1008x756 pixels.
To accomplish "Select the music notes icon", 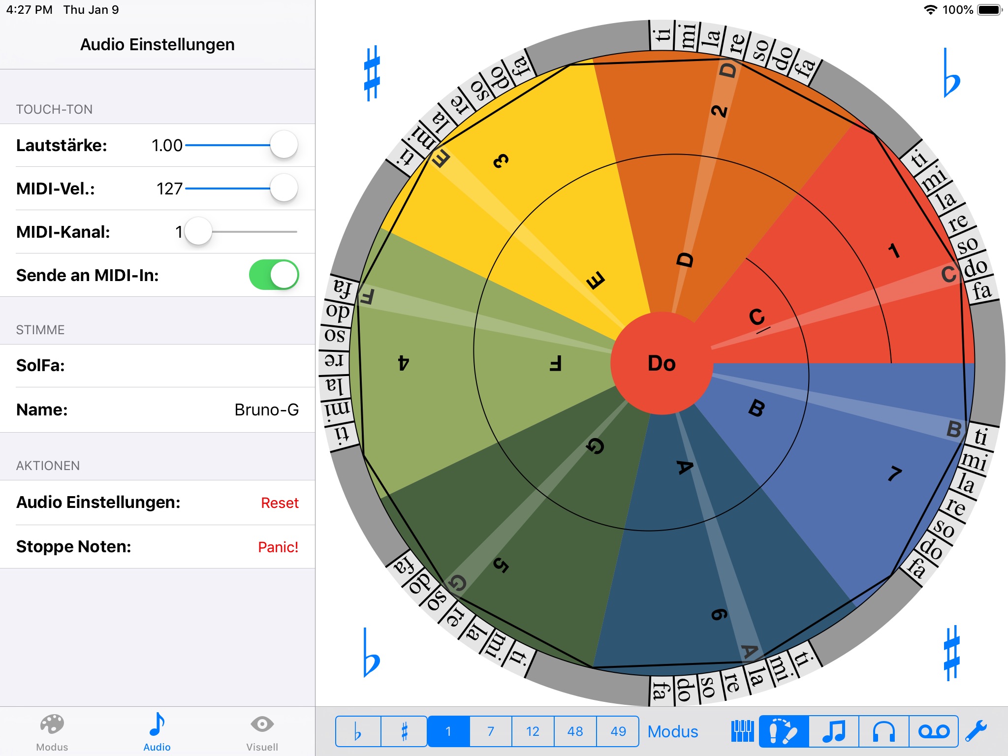I will click(834, 731).
